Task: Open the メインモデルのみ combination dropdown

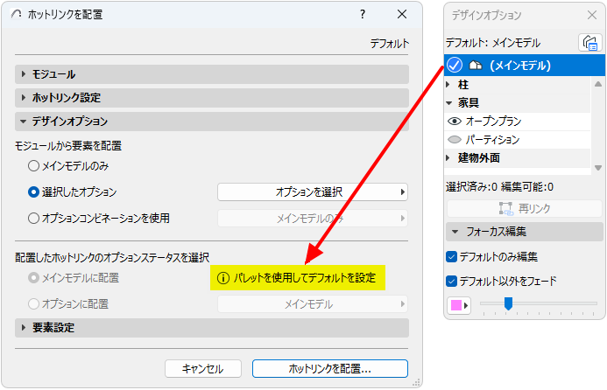Action: click(x=313, y=219)
